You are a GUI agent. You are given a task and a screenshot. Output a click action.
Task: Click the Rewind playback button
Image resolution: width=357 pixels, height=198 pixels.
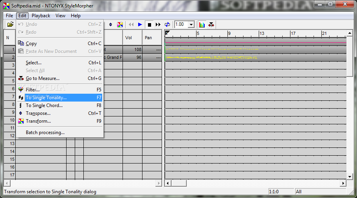pyautogui.click(x=131, y=24)
